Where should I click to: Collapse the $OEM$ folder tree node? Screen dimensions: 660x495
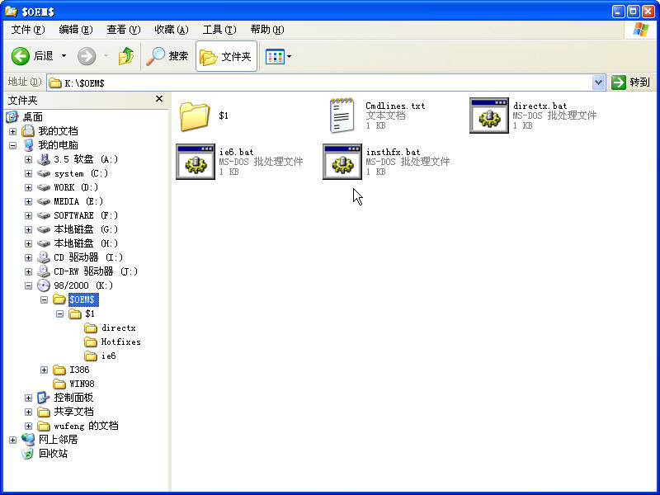tap(44, 299)
